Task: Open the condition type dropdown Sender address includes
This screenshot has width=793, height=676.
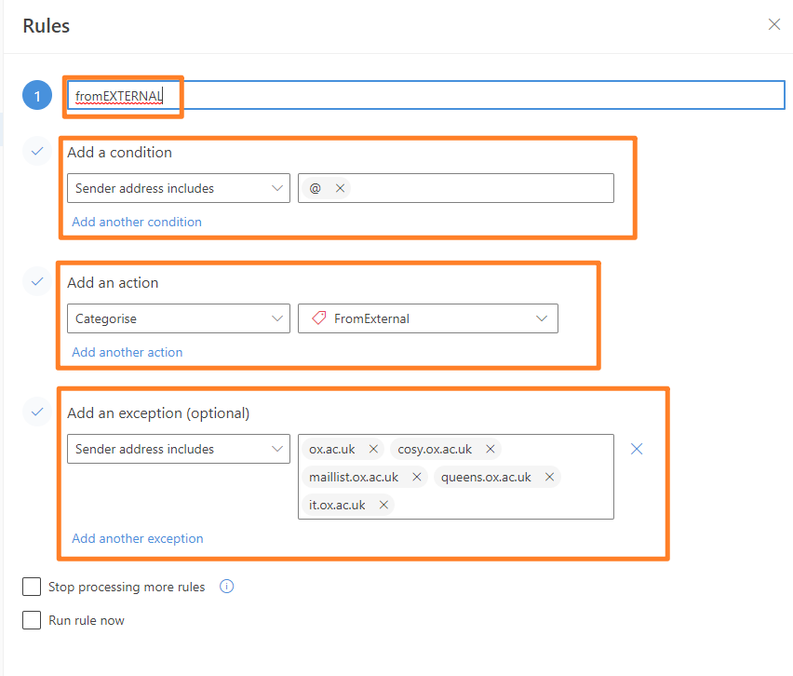Action: 179,188
